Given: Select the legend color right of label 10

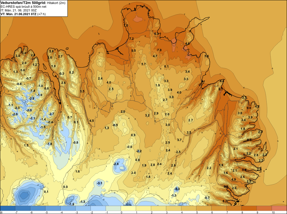Looking at the screenshot, I should 279,208.
